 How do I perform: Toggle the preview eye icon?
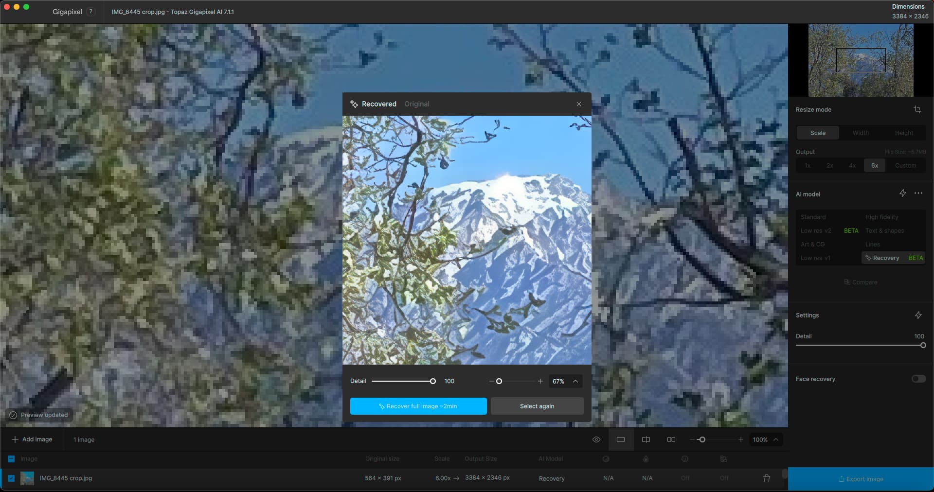pyautogui.click(x=596, y=439)
